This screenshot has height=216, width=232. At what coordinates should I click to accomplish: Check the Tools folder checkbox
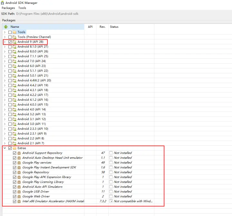point(10,32)
